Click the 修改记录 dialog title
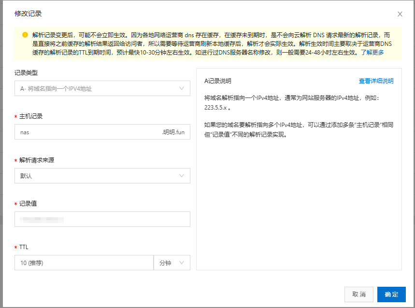This screenshot has width=415, height=308. 28,14
